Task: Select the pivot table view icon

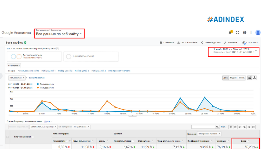Action: point(253,127)
